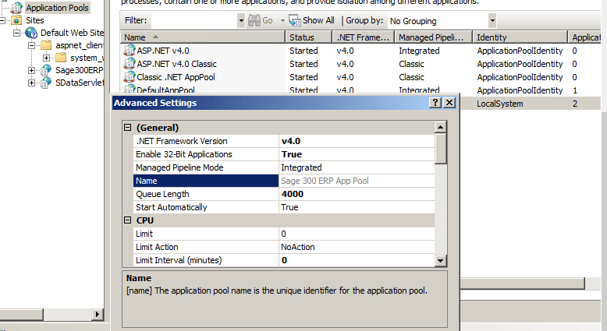Screen dimensions: 607x331
Task: Click the ASP.NET v4.0 Classic pool icon
Action: 130,64
